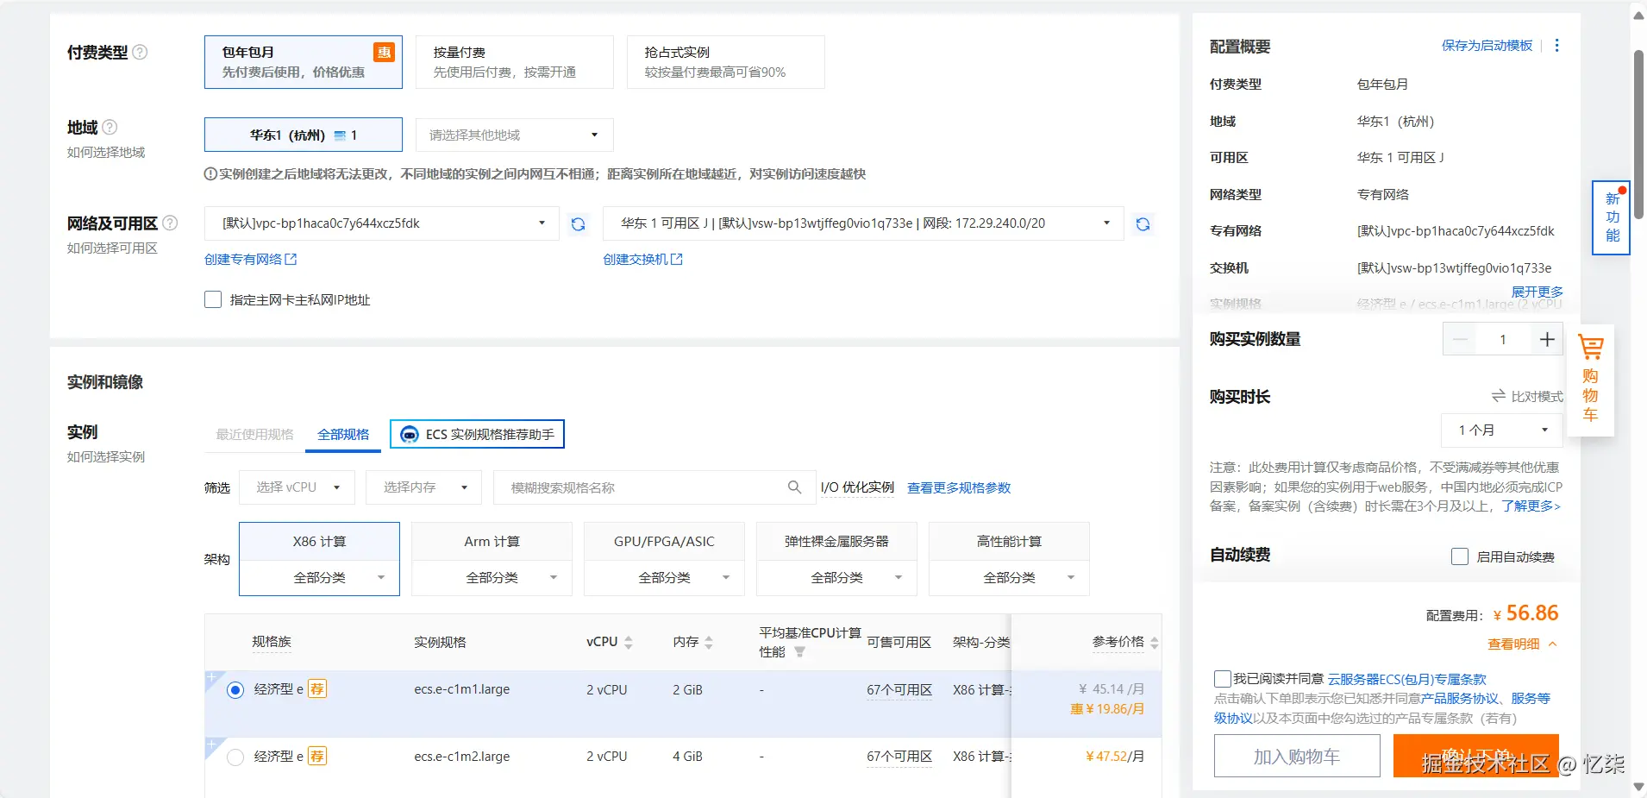Open the VPC selection dropdown
The width and height of the screenshot is (1647, 798).
(382, 223)
